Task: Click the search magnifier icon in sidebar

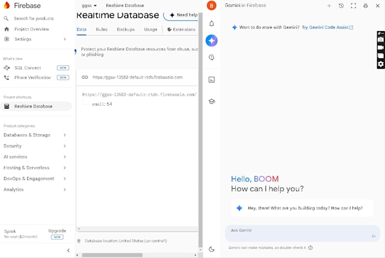Action: click(6, 19)
